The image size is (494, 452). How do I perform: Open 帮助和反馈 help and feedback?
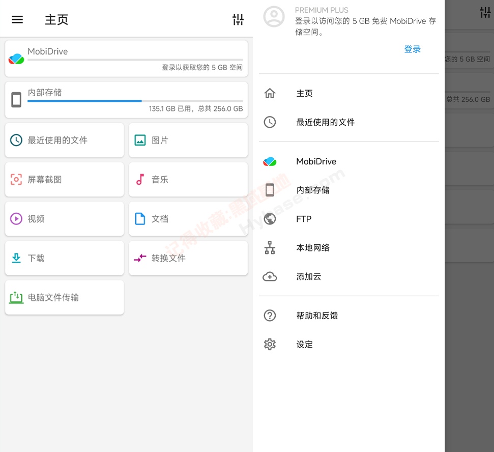tap(349, 316)
